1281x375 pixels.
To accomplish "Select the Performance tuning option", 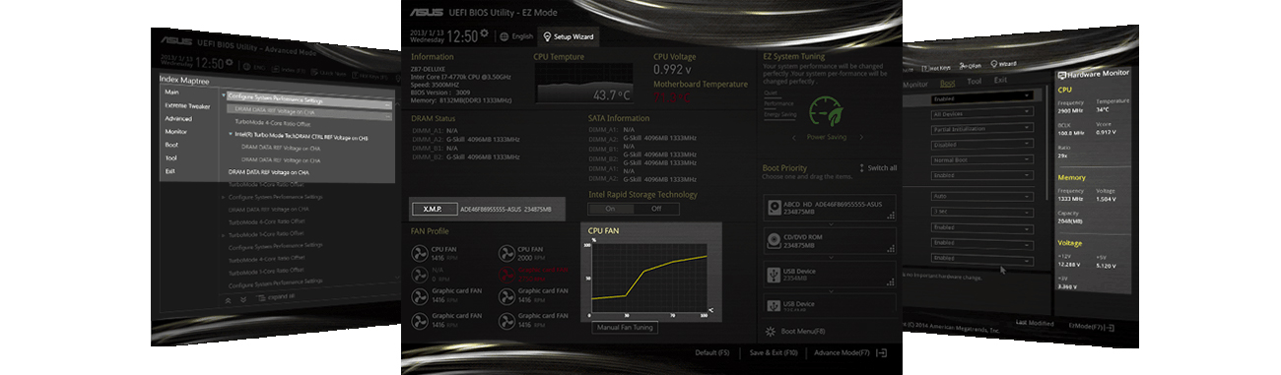I will 777,103.
